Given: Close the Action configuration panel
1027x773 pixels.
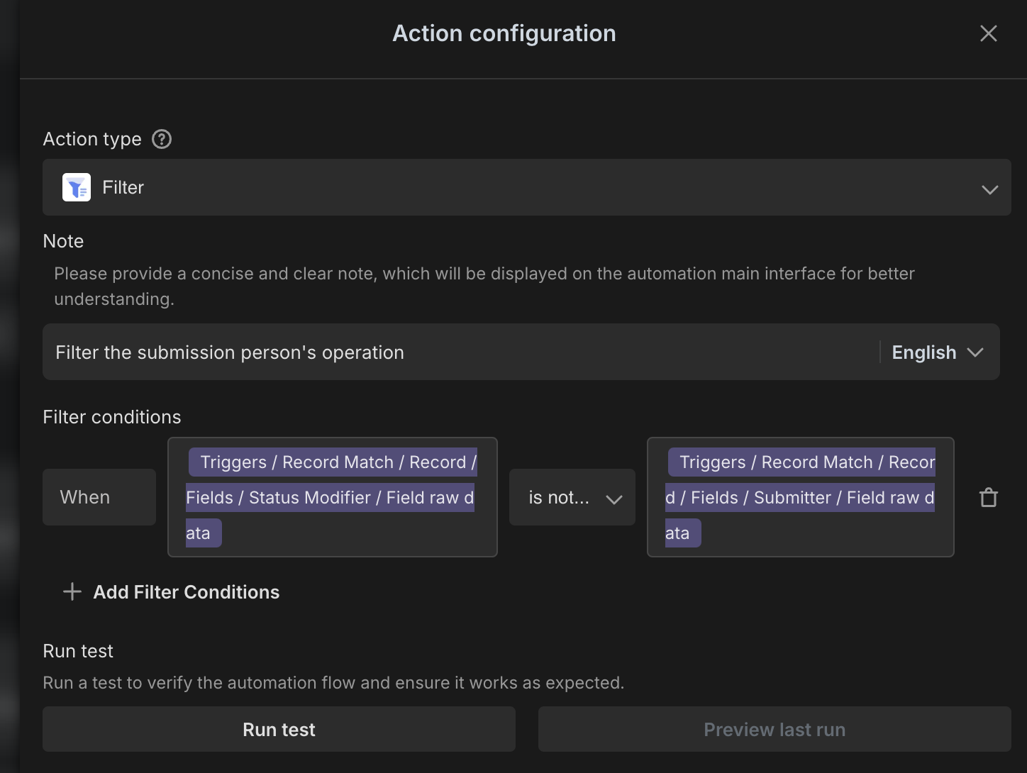Looking at the screenshot, I should point(988,33).
